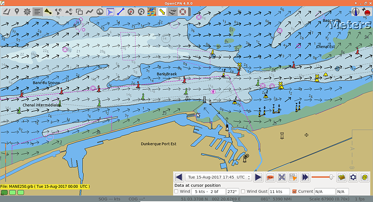Image resolution: width=373 pixels, height=202 pixels.
Task: Enable the Wind checkbox
Action: [176, 191]
